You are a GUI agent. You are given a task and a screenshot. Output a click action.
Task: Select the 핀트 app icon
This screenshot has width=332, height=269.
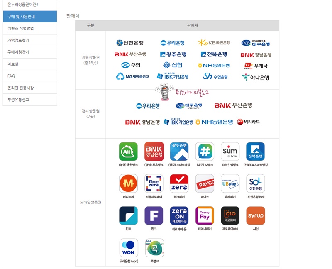(x=128, y=215)
